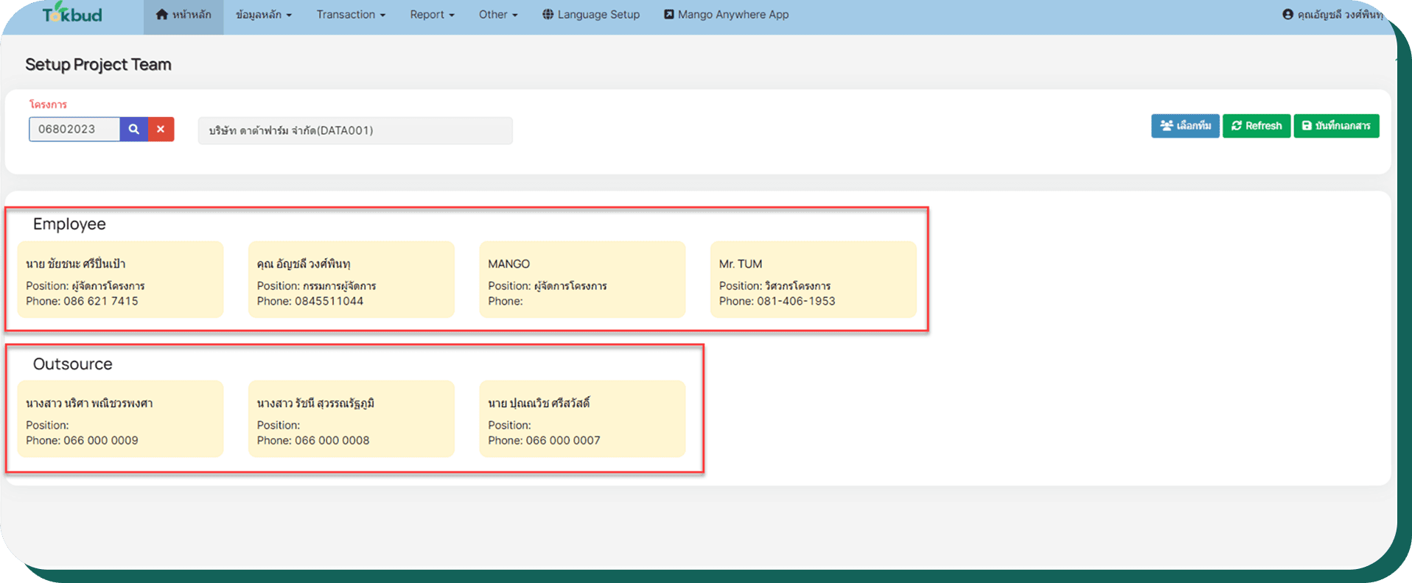Viewport: 1412px width, 583px height.
Task: Click the green save document button
Action: pos(1335,126)
